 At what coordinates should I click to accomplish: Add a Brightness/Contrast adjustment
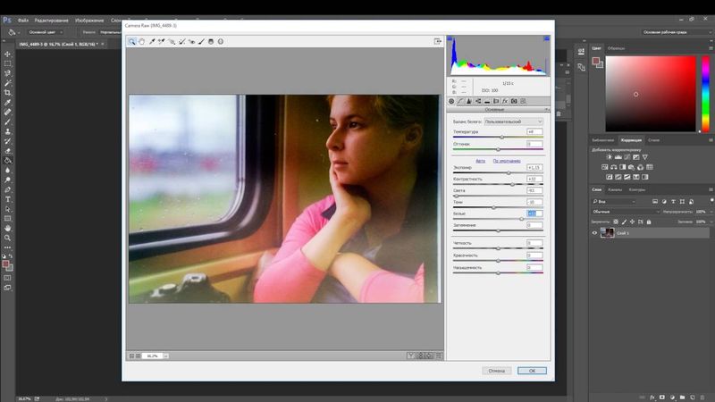609,157
